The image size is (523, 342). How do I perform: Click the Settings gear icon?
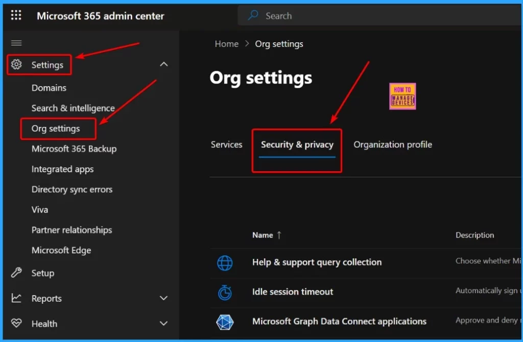16,64
